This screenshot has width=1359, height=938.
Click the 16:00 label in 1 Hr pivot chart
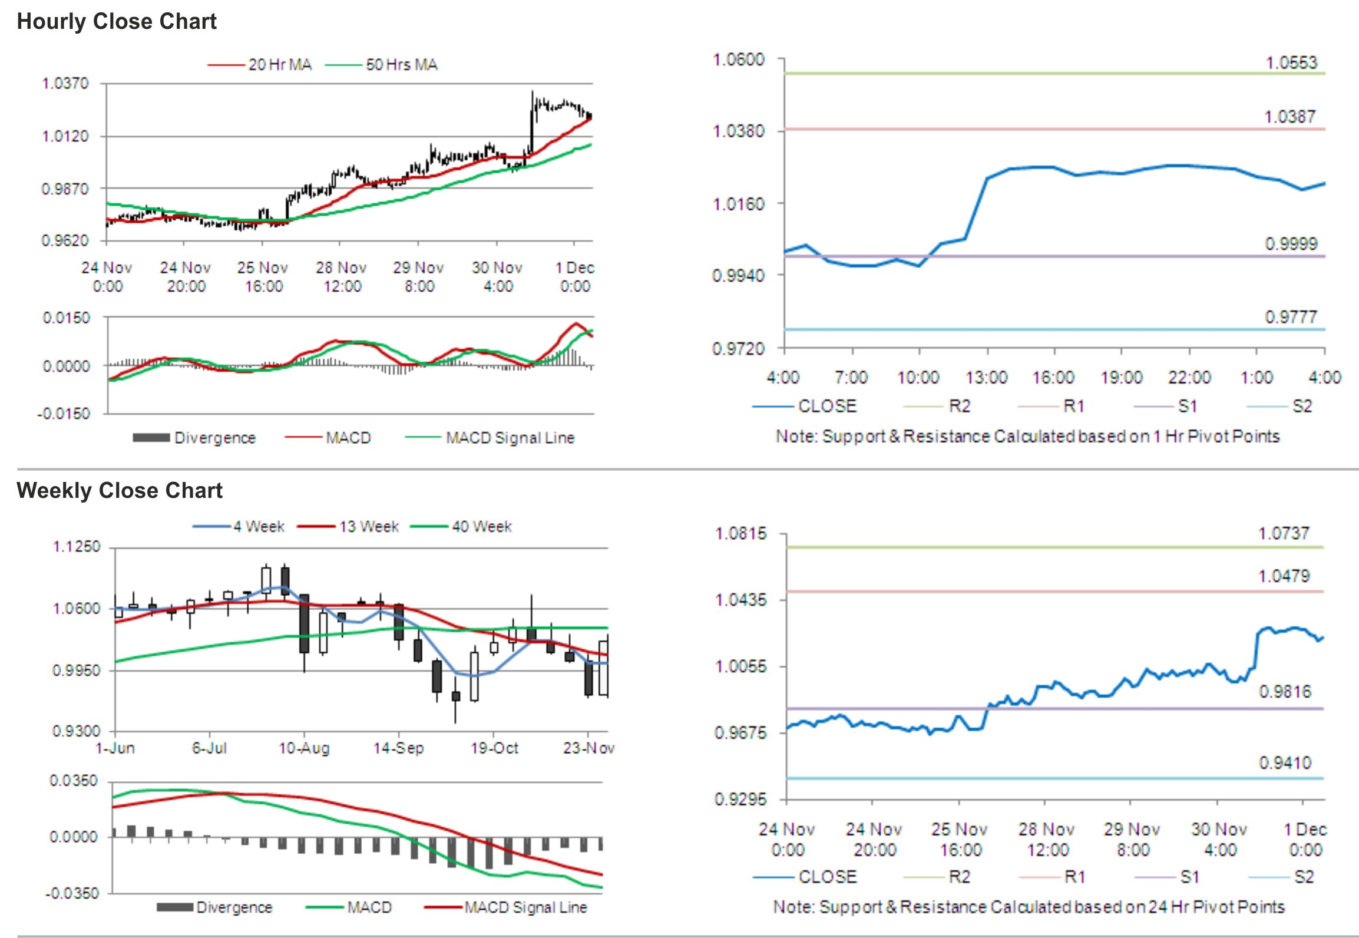click(1053, 377)
